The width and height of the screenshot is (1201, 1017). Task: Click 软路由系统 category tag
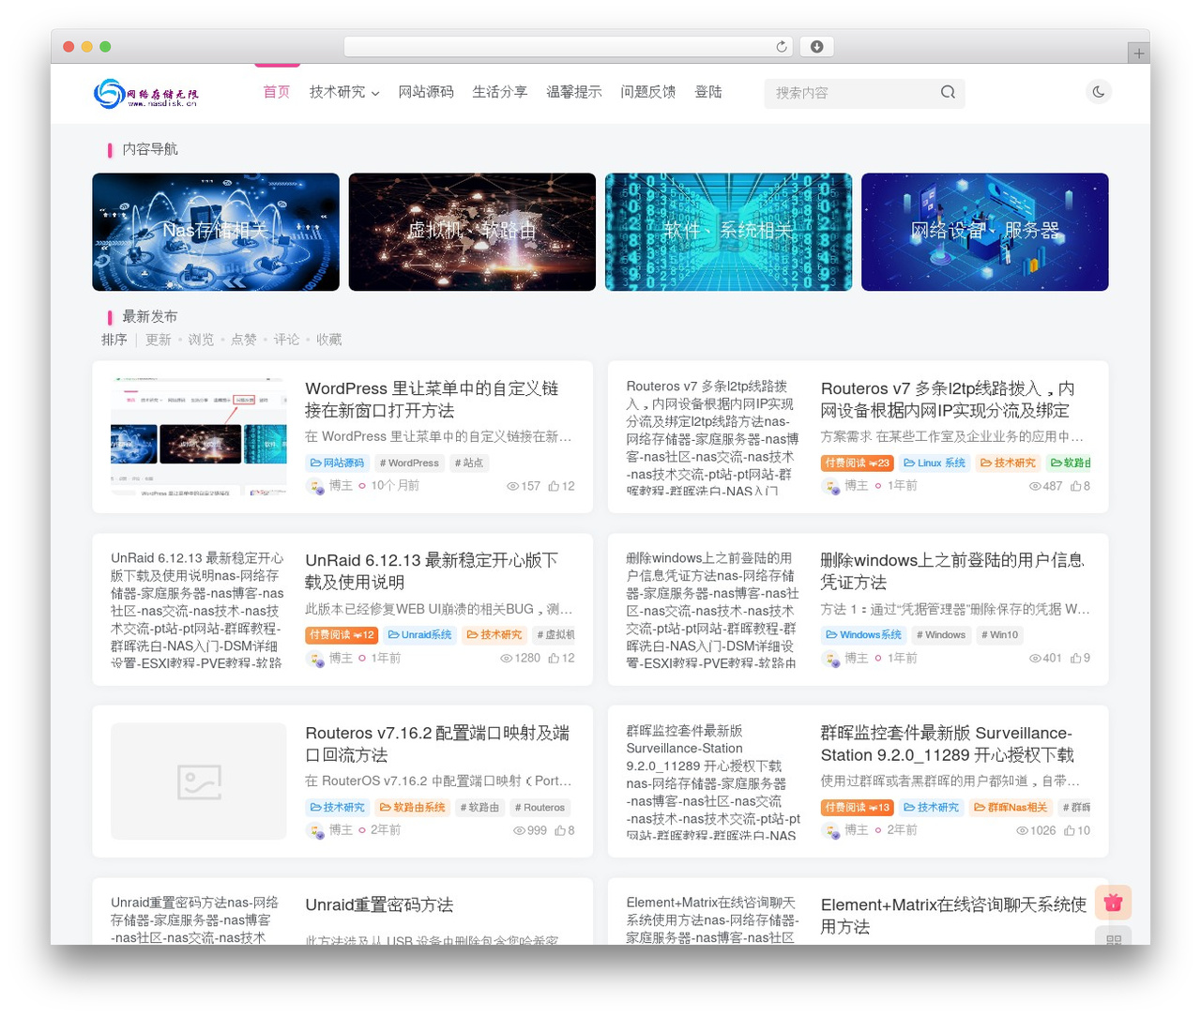pos(412,808)
